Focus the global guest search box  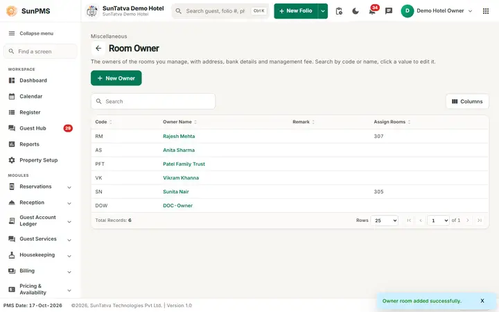[220, 11]
